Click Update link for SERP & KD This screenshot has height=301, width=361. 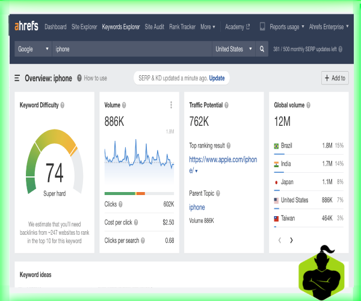[217, 78]
